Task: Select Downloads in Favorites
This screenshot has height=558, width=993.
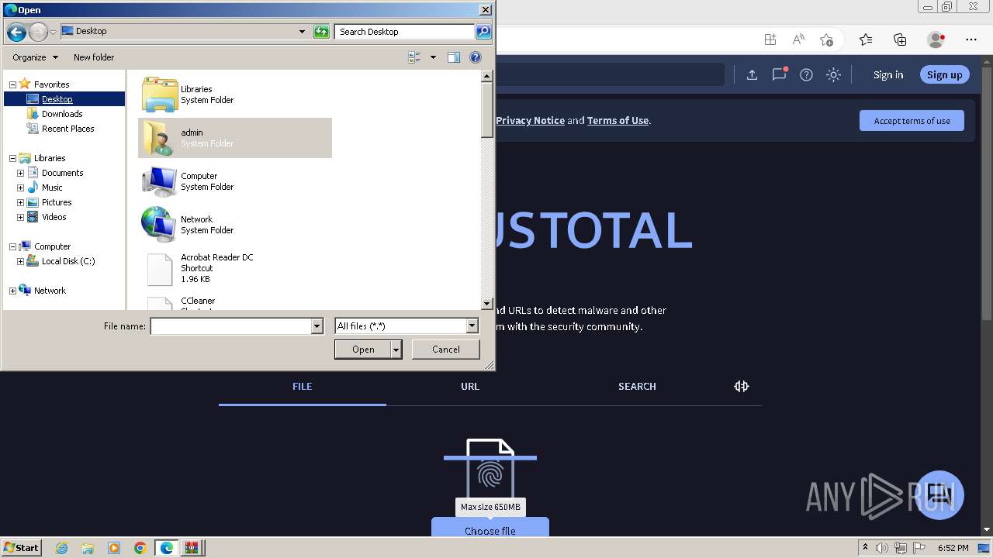Action: (62, 114)
